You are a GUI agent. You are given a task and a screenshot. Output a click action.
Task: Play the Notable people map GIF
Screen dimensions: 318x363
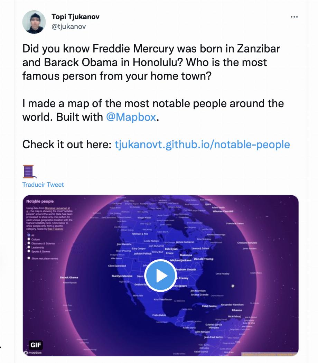pyautogui.click(x=160, y=276)
